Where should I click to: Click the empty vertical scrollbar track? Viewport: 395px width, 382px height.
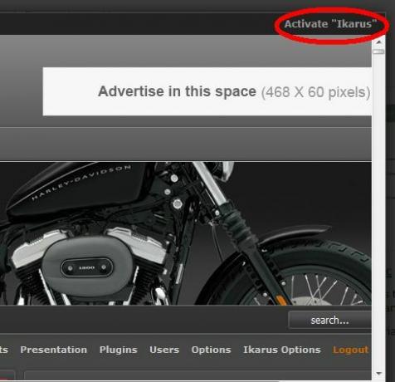(x=378, y=210)
